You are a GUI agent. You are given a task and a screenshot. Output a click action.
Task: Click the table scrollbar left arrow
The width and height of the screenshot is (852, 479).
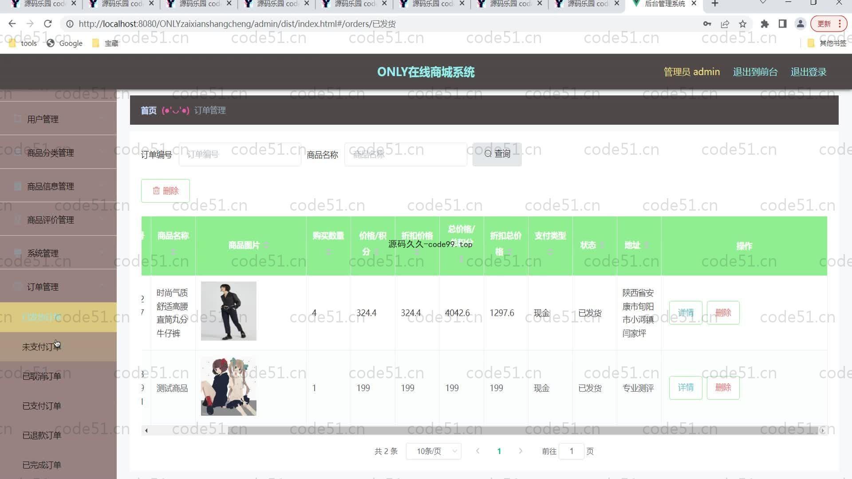(146, 430)
